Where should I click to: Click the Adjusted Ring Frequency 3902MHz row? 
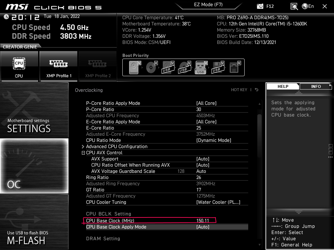click(x=167, y=184)
